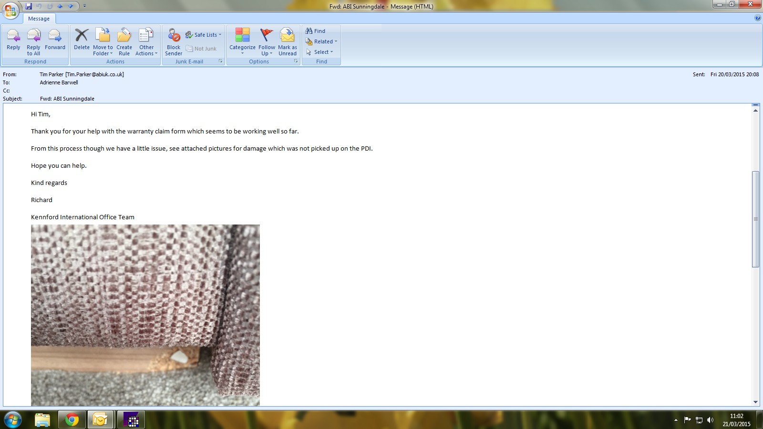This screenshot has height=429, width=763.
Task: Switch to Outlook in the taskbar
Action: point(100,420)
